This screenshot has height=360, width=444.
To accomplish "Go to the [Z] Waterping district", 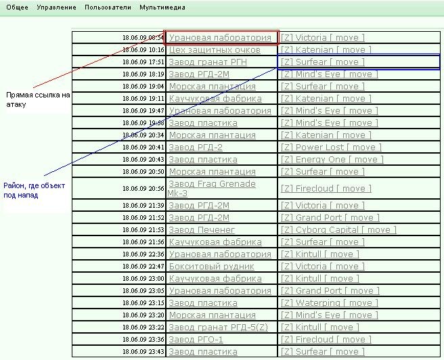I will [x=330, y=303].
